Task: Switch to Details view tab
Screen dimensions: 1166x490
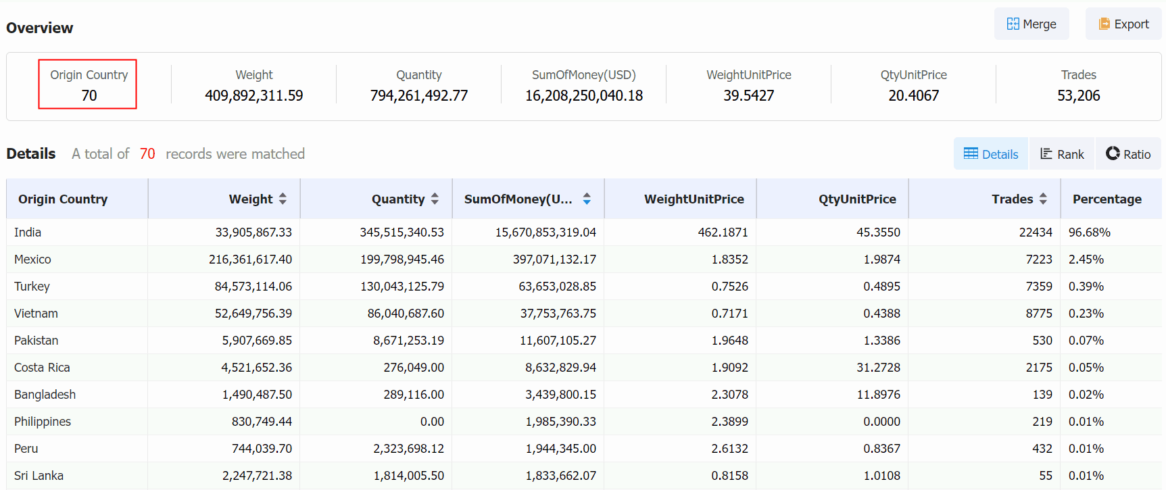Action: (991, 154)
